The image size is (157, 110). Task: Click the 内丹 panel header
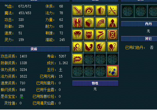point(139,24)
